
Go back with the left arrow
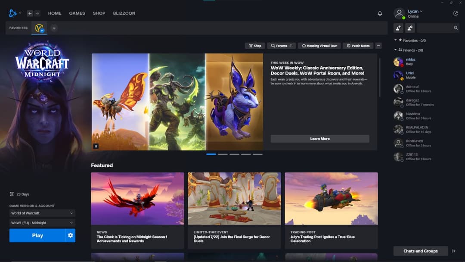30,13
